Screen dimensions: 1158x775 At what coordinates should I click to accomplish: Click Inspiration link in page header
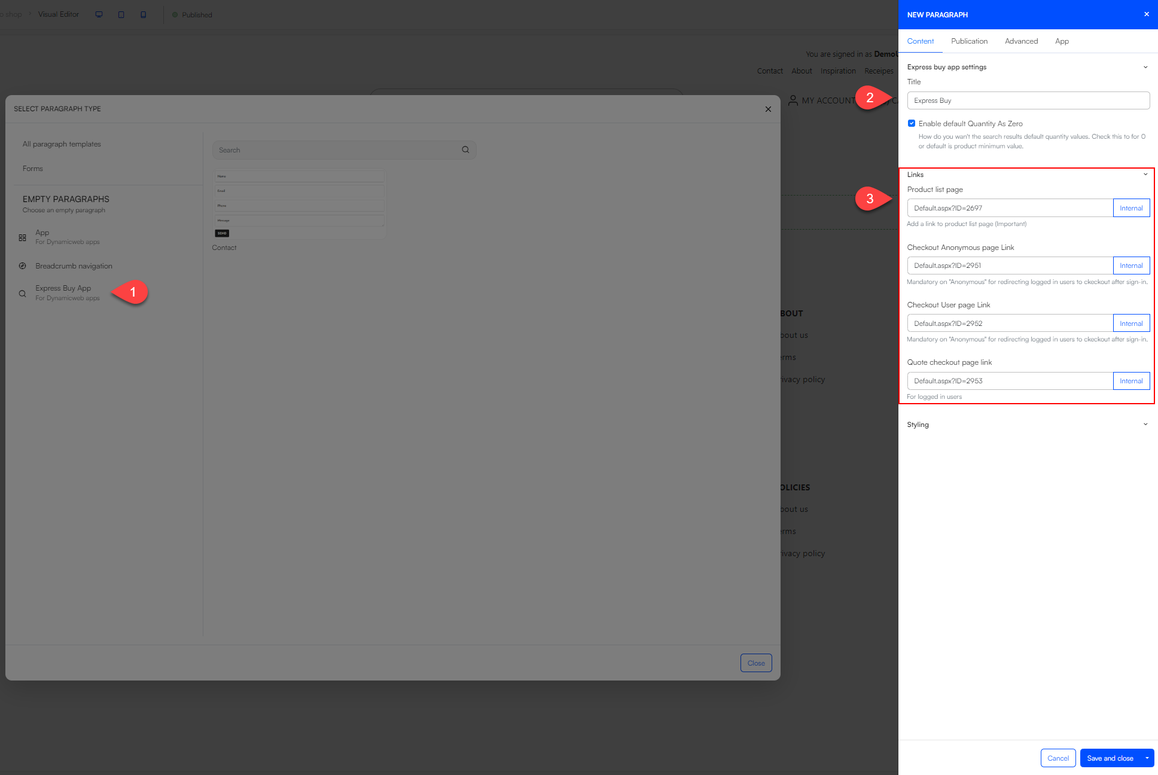(x=838, y=71)
